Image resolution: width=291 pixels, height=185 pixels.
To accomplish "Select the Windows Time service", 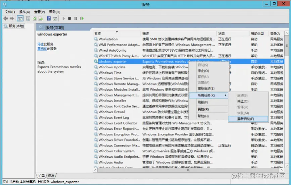I will pos(141,73).
